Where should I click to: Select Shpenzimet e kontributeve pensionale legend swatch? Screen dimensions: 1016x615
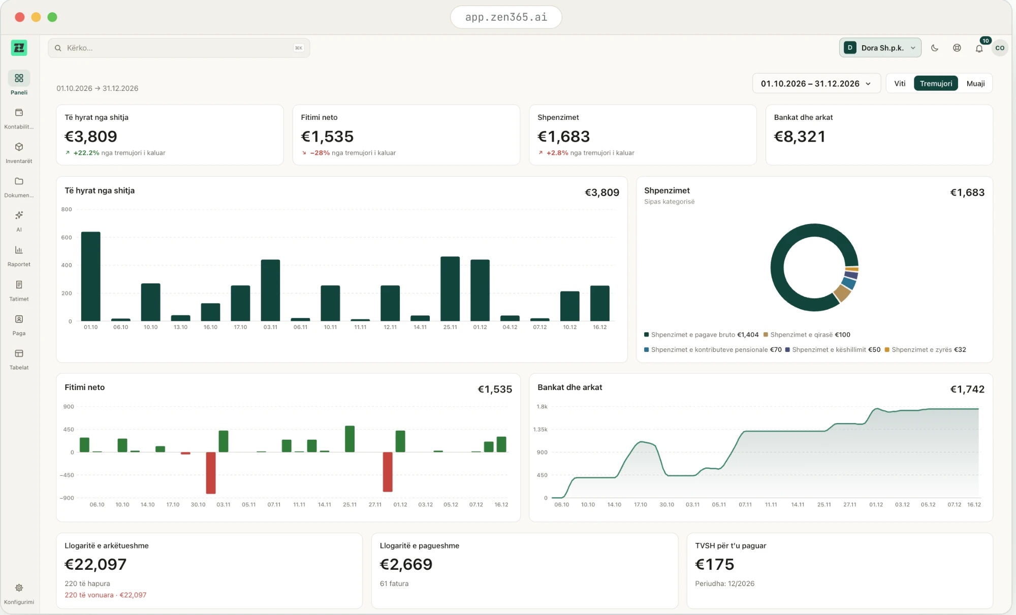[x=646, y=350]
